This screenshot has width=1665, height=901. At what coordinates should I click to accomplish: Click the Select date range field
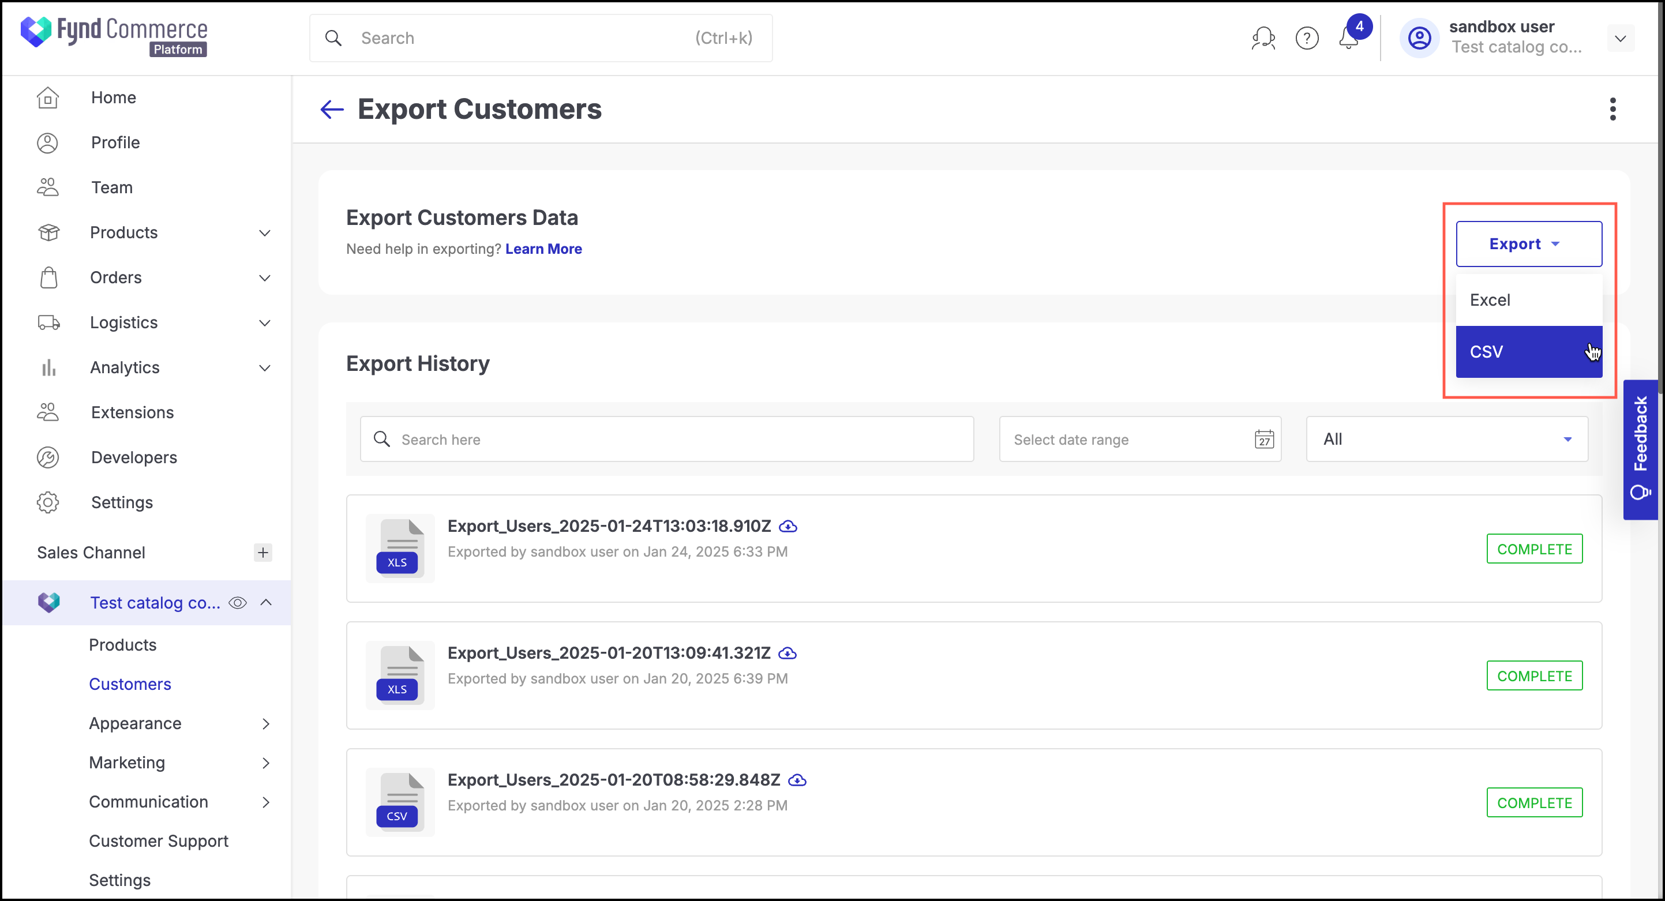point(1140,440)
